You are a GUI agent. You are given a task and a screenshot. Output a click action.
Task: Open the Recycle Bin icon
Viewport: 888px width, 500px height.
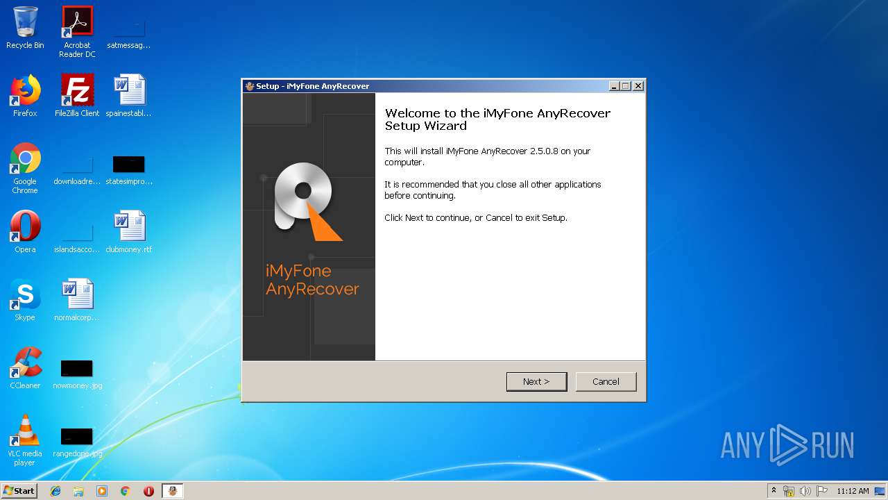pos(25,28)
